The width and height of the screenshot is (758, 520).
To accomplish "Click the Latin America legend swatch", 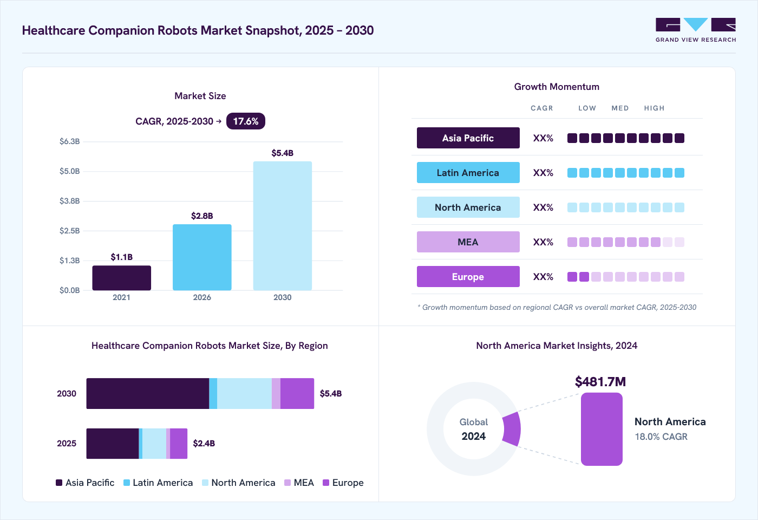I will tap(127, 483).
